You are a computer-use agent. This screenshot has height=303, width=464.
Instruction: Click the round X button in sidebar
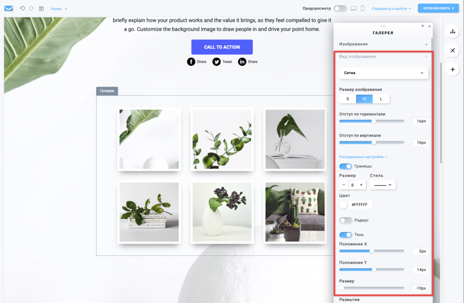coord(453,50)
